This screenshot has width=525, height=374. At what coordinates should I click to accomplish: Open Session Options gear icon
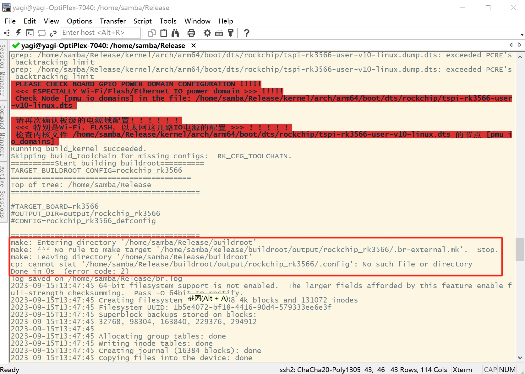coord(207,33)
